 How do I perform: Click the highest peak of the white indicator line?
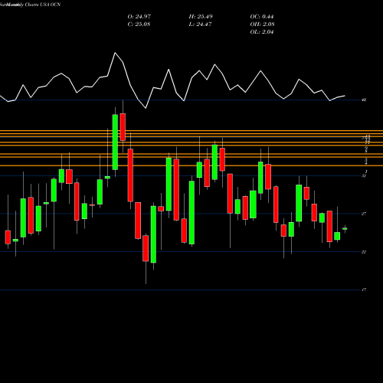tap(115, 53)
